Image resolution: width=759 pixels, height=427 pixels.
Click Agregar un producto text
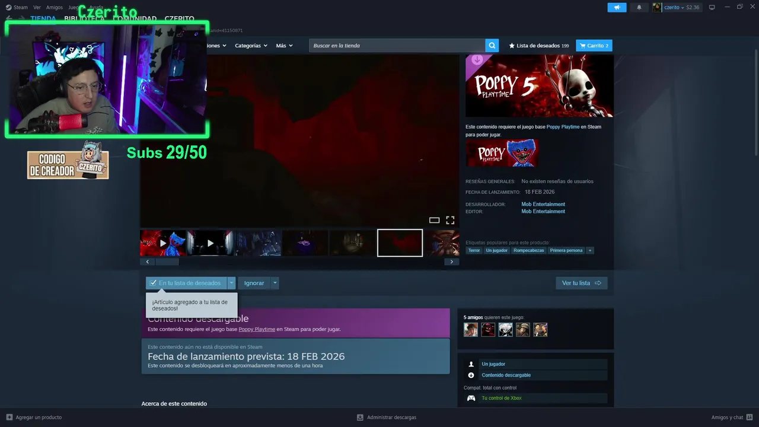point(39,417)
